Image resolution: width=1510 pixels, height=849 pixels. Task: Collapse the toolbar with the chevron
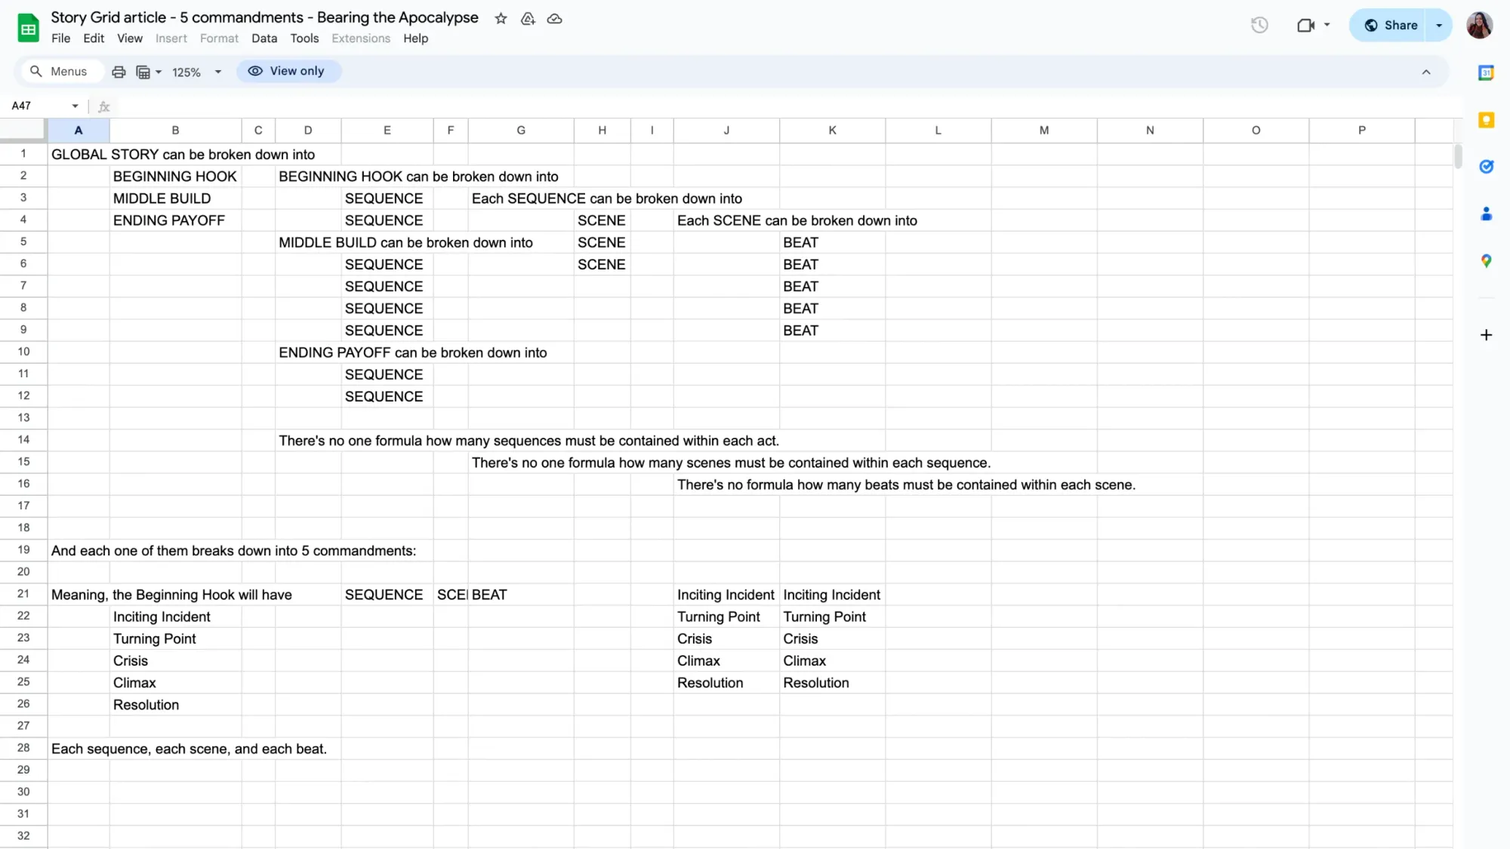1426,72
